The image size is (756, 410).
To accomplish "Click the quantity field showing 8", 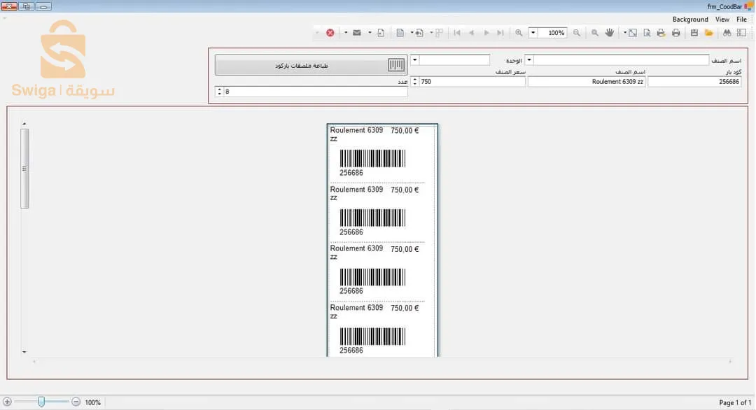I will coord(315,92).
